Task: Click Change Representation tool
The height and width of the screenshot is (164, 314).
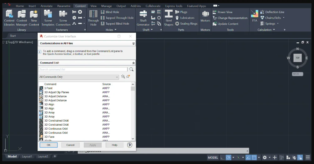Action: (x=230, y=18)
